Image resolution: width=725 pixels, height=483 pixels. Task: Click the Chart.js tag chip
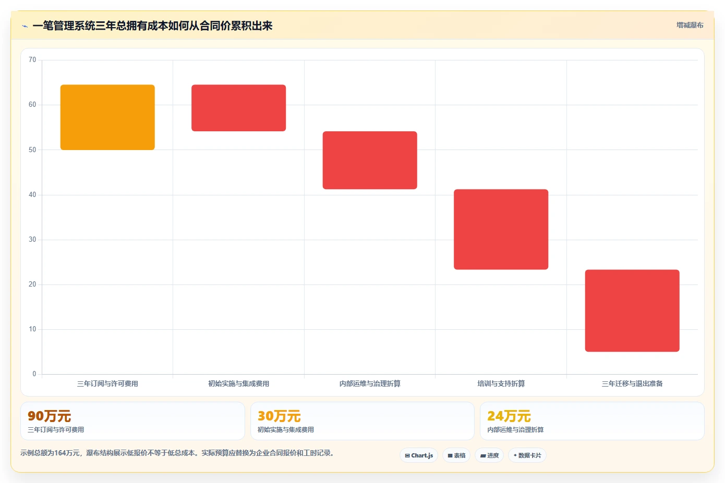pos(419,455)
